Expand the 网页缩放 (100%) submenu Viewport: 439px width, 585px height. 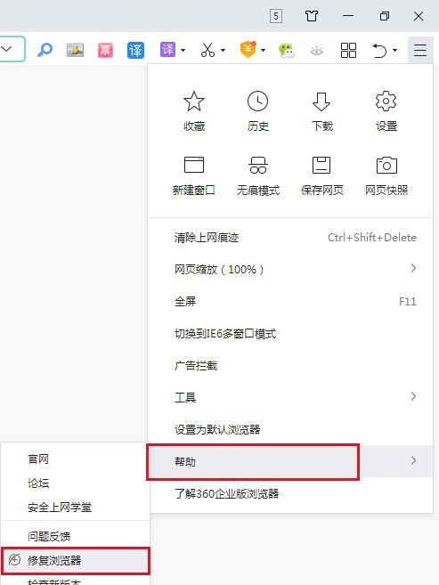click(290, 269)
